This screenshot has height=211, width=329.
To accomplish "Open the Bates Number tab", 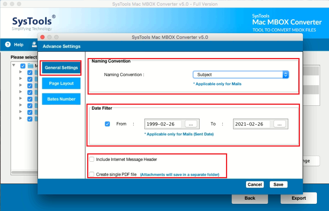I will [61, 99].
